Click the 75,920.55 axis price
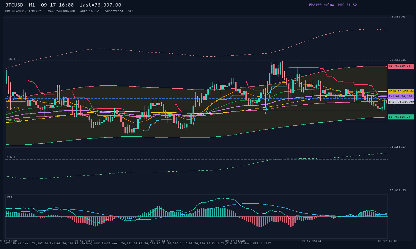This screenshot has height=249, width=416. (398, 190)
